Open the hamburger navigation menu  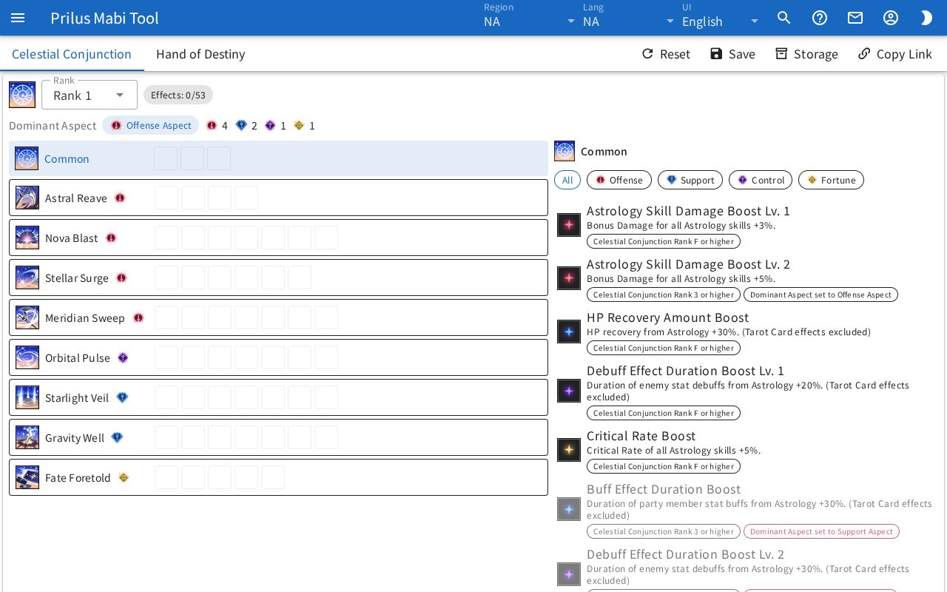(18, 18)
